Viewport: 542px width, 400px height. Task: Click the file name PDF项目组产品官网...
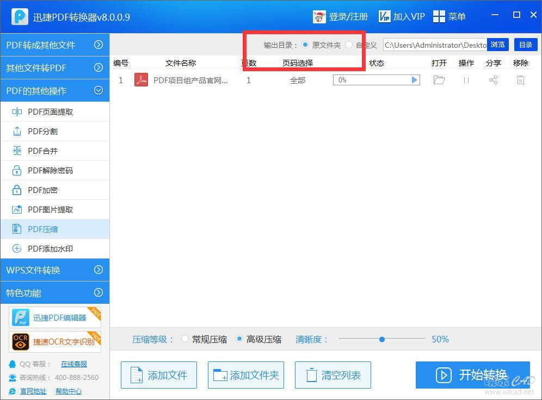[190, 80]
